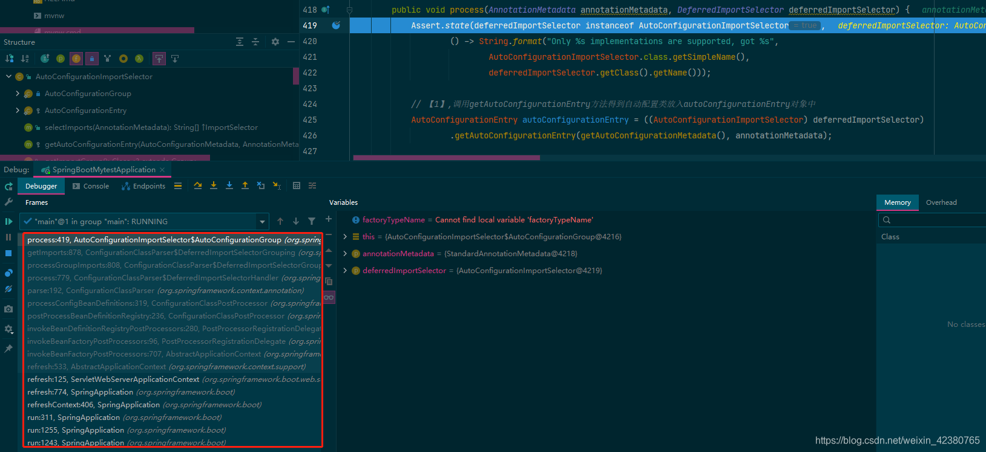Open the frames filter funnel icon

pyautogui.click(x=312, y=222)
